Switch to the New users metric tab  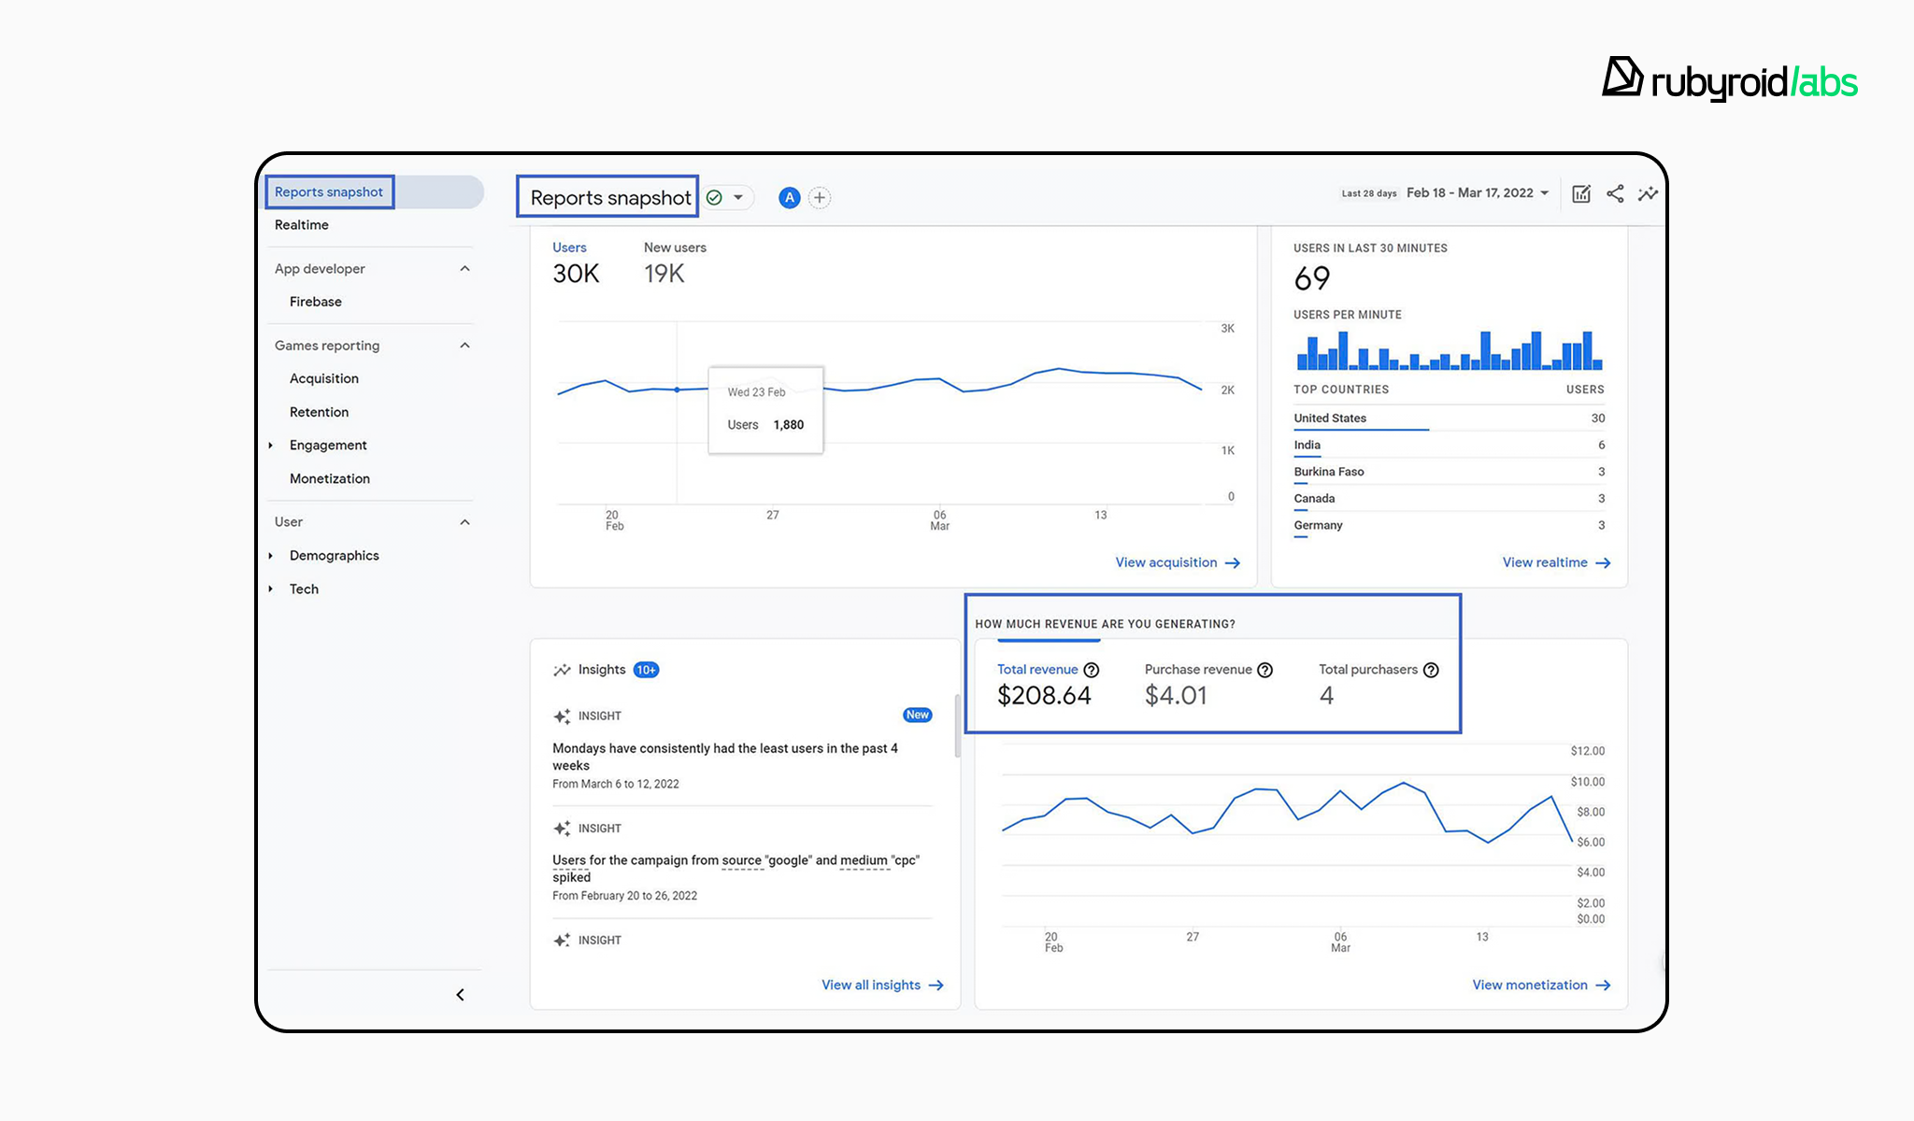click(x=675, y=262)
